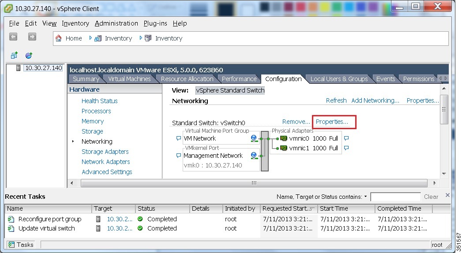This screenshot has height=253, width=462.
Task: Close the Recent Tasks panel
Action: click(x=447, y=195)
